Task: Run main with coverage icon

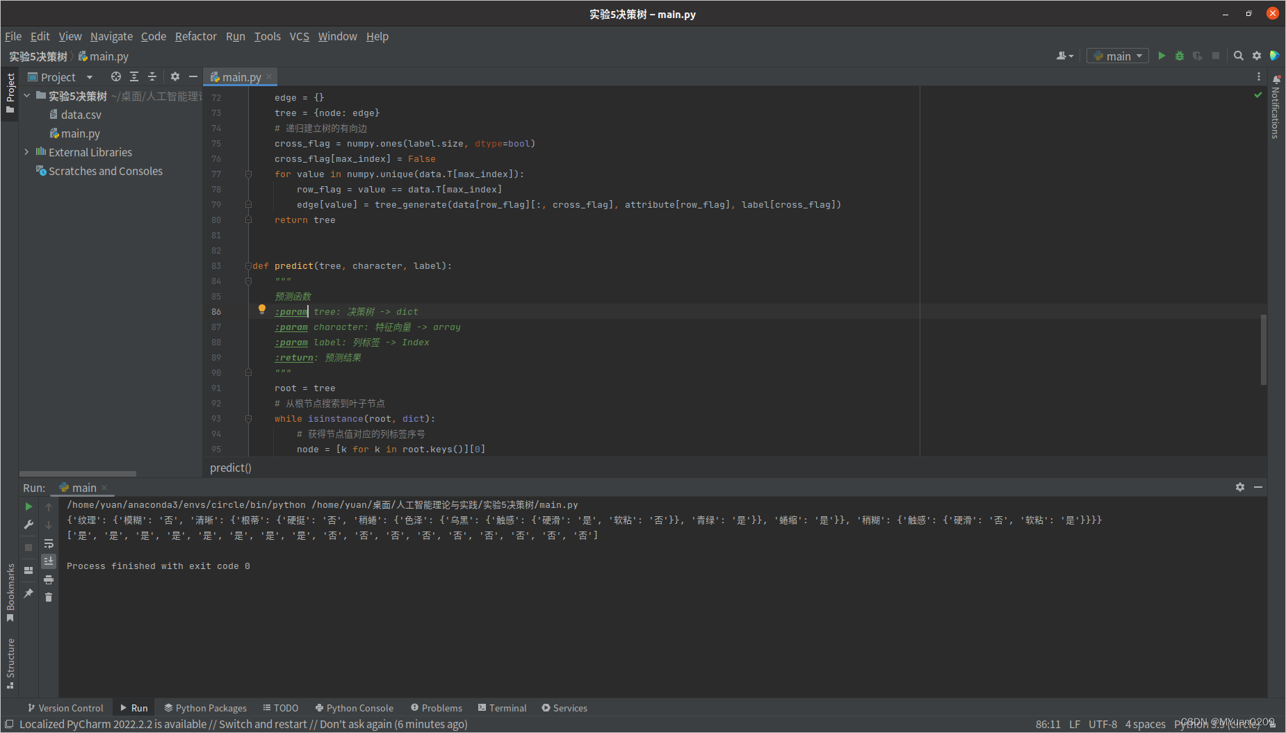Action: point(1198,56)
